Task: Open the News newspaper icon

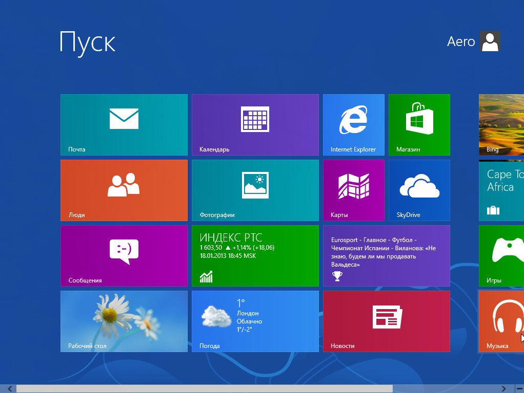Action: [x=387, y=317]
